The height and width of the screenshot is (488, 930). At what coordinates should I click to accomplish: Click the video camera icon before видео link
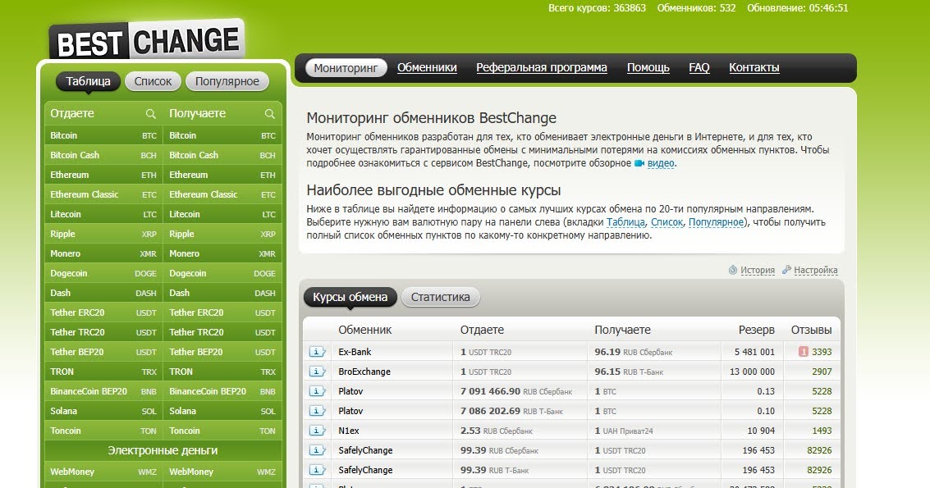tap(641, 162)
